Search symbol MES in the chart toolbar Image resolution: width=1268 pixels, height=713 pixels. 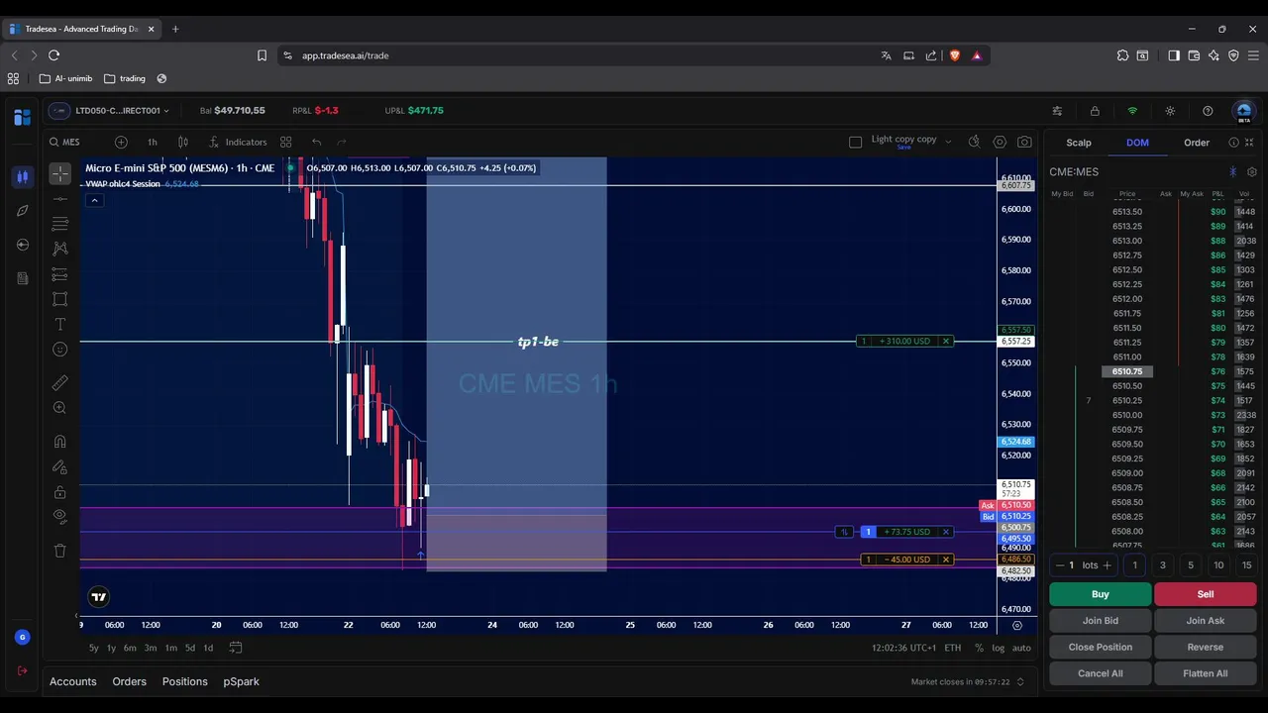(x=65, y=143)
